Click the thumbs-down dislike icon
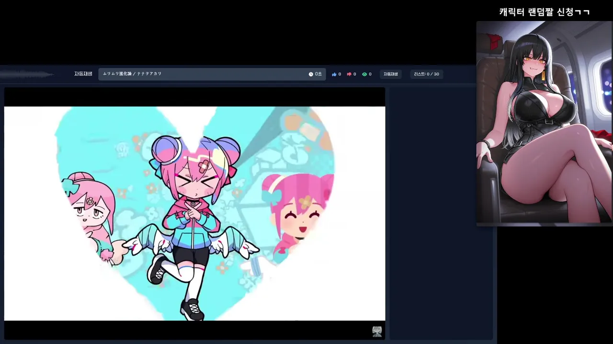This screenshot has height=344, width=613. (x=349, y=74)
